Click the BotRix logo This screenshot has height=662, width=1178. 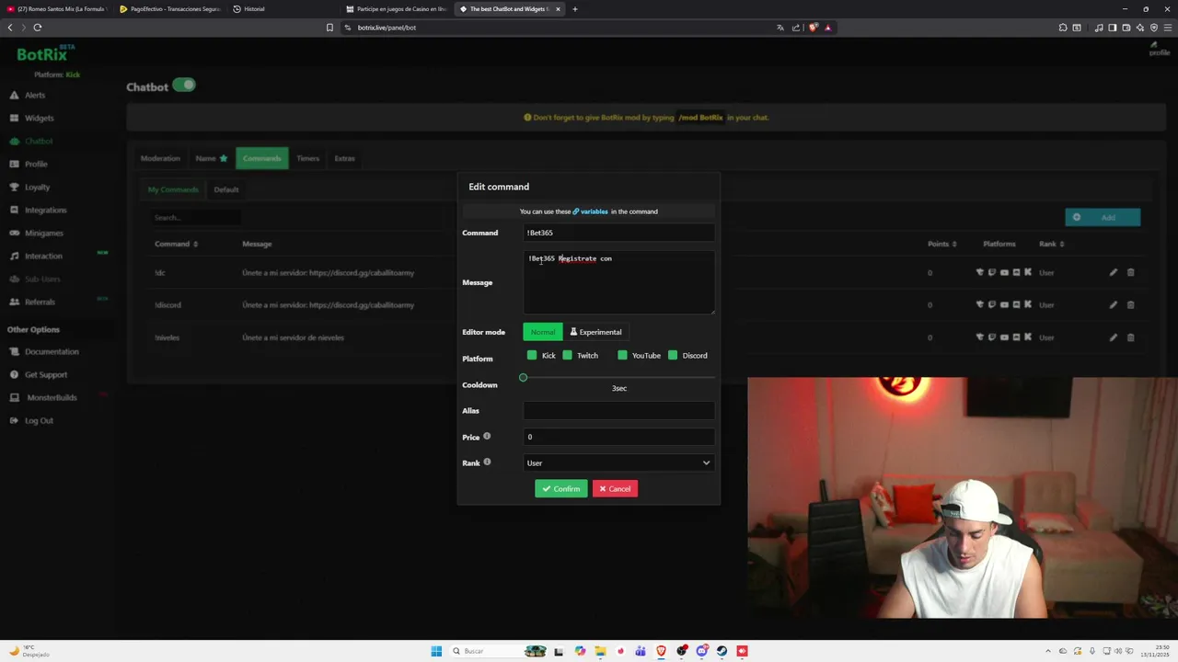43,53
